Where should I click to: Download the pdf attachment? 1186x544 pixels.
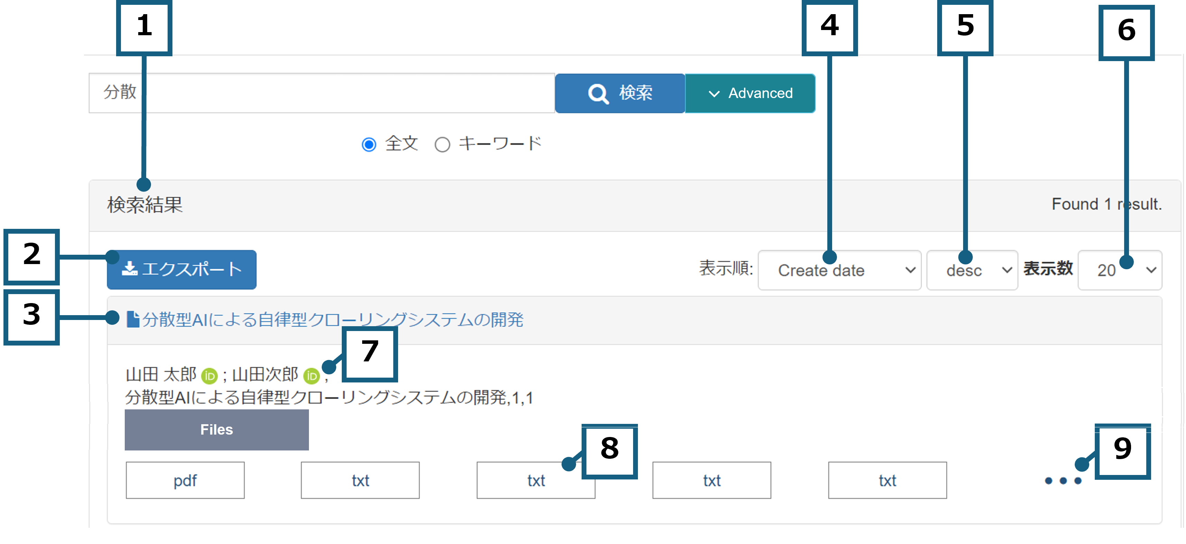185,480
